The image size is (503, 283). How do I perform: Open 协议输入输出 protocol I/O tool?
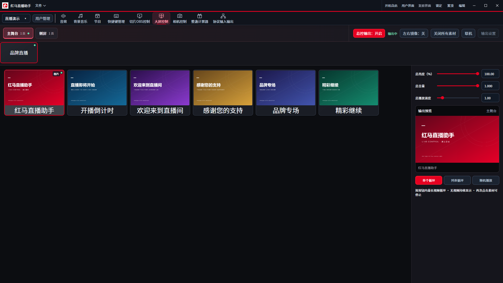point(223,19)
